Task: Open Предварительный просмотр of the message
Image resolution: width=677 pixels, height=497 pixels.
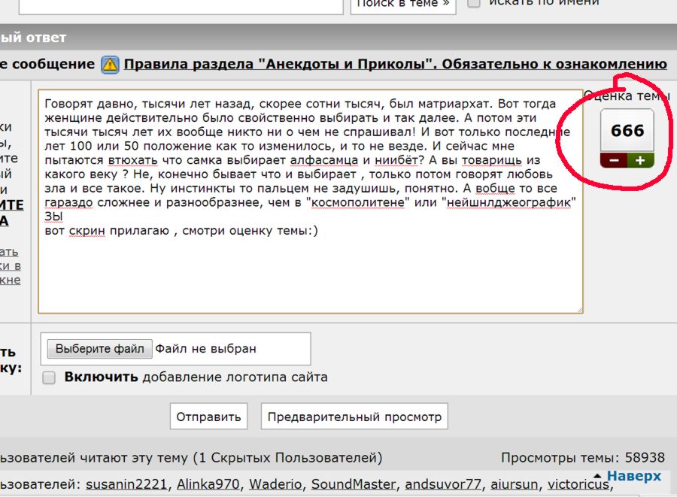Action: pos(354,417)
